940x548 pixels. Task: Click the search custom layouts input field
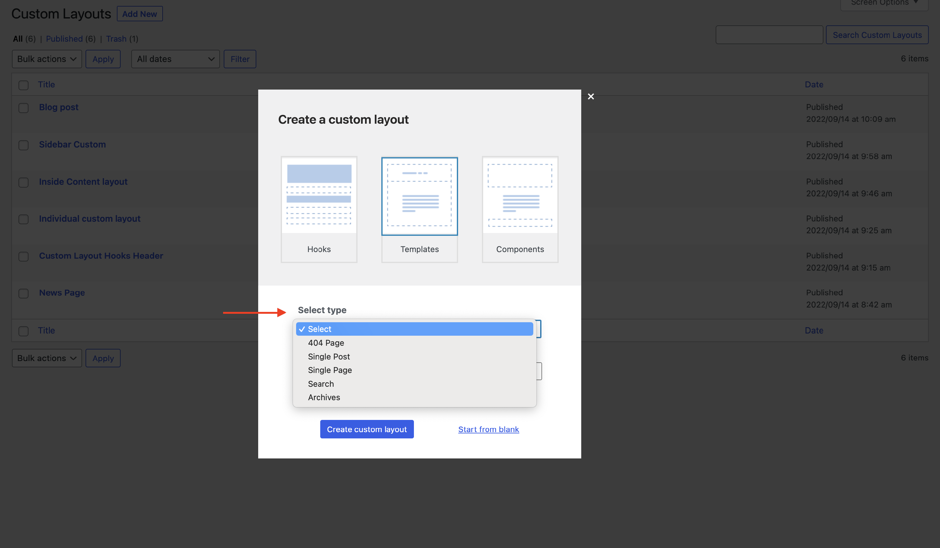769,35
